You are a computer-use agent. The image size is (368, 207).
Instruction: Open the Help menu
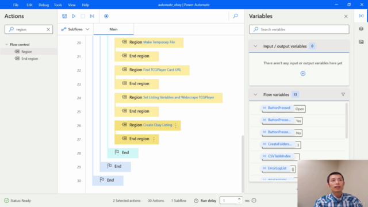tap(86, 5)
